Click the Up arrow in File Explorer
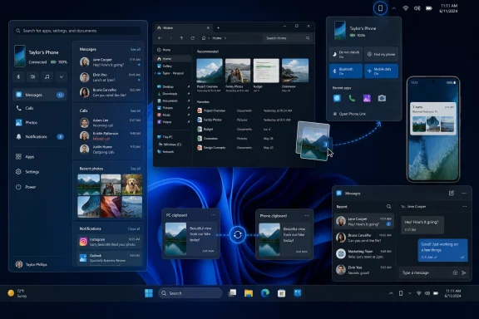The width and height of the screenshot is (479, 319). 181,38
